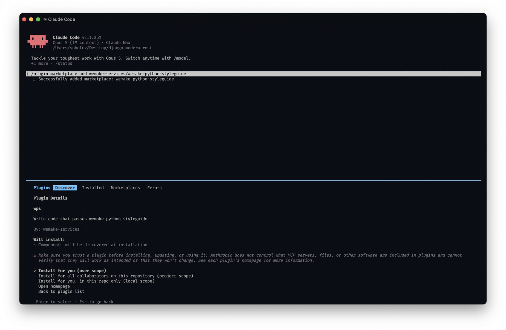
Task: Click the By: wemake-services author line
Action: (56, 229)
